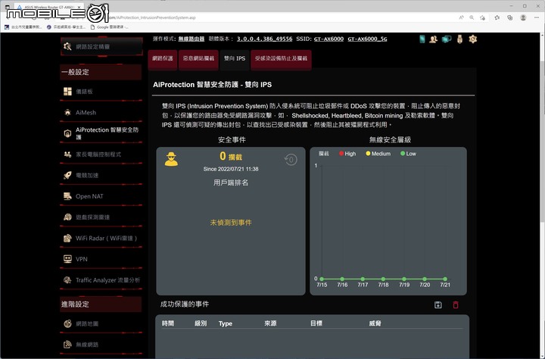Switch to the 惡意網站攔截 tab
Screen dimensions: 545x359
point(198,58)
